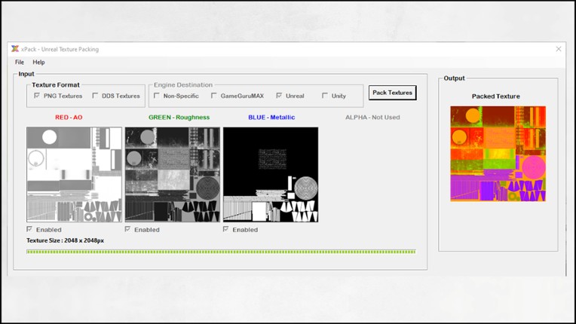This screenshot has width=576, height=324.
Task: Open the Help menu
Action: [38, 63]
